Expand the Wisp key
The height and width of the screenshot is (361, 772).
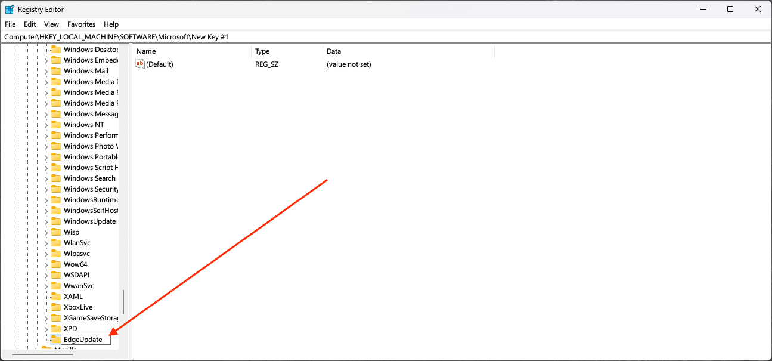pyautogui.click(x=46, y=232)
